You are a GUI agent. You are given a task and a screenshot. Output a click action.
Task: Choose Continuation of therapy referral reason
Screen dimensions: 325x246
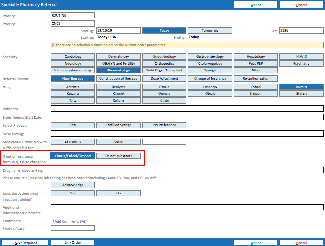pos(118,78)
